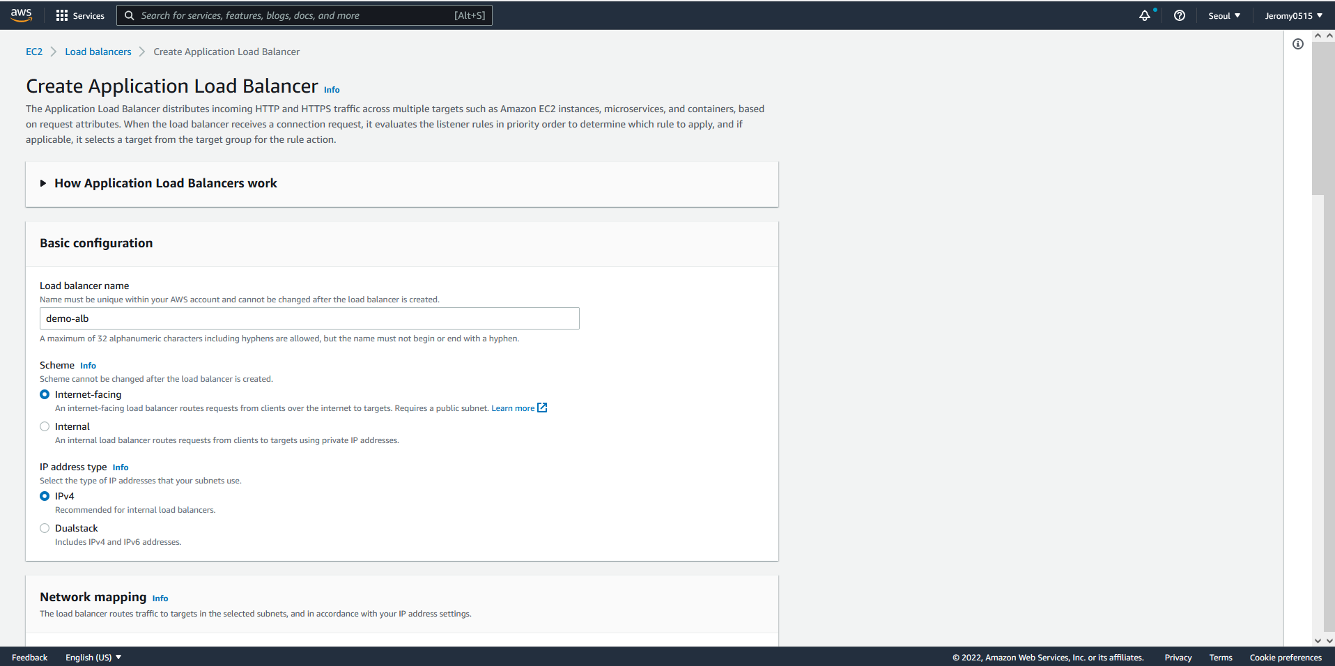This screenshot has height=666, width=1335.
Task: Open Cookie preferences in footer
Action: click(1286, 657)
